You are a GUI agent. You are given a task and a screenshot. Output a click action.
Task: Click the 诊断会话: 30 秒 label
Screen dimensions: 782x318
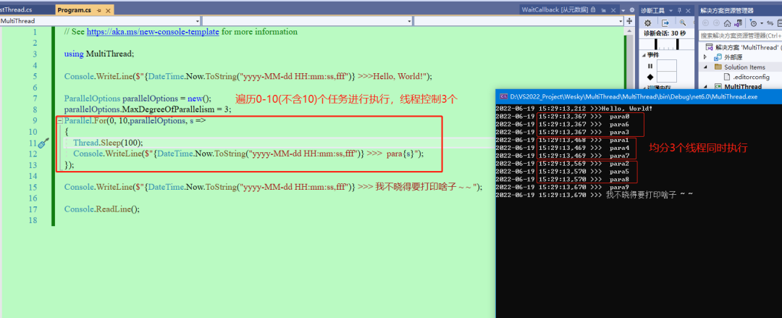coord(665,33)
